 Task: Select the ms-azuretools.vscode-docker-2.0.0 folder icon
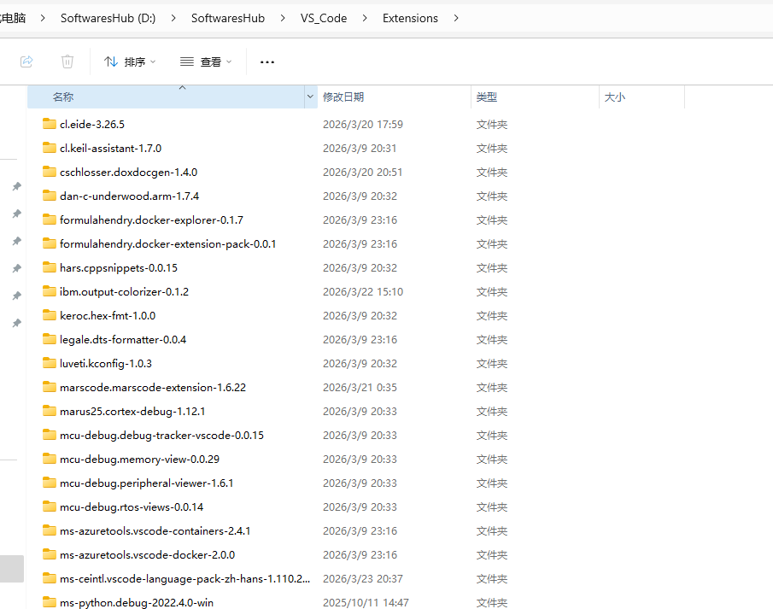point(50,554)
